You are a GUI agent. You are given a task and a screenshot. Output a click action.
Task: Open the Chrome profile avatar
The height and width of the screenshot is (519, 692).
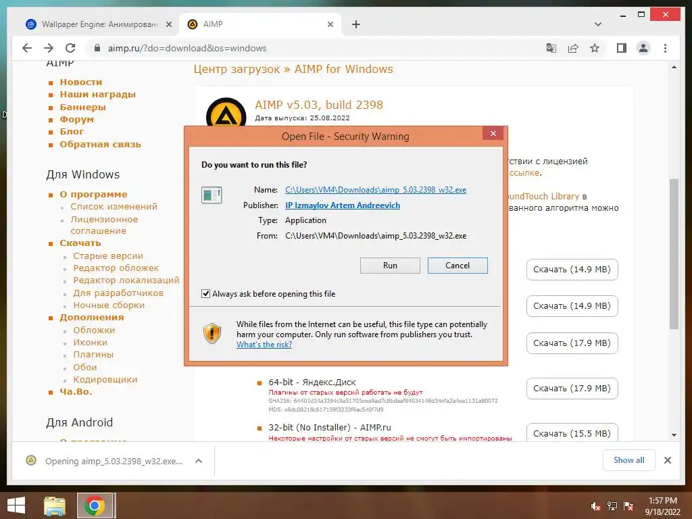[643, 48]
